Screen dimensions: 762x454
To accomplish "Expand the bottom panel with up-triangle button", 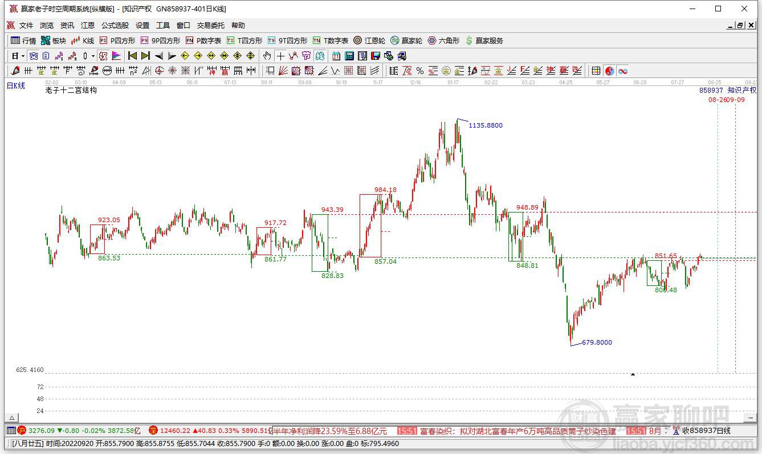I will pos(11,418).
